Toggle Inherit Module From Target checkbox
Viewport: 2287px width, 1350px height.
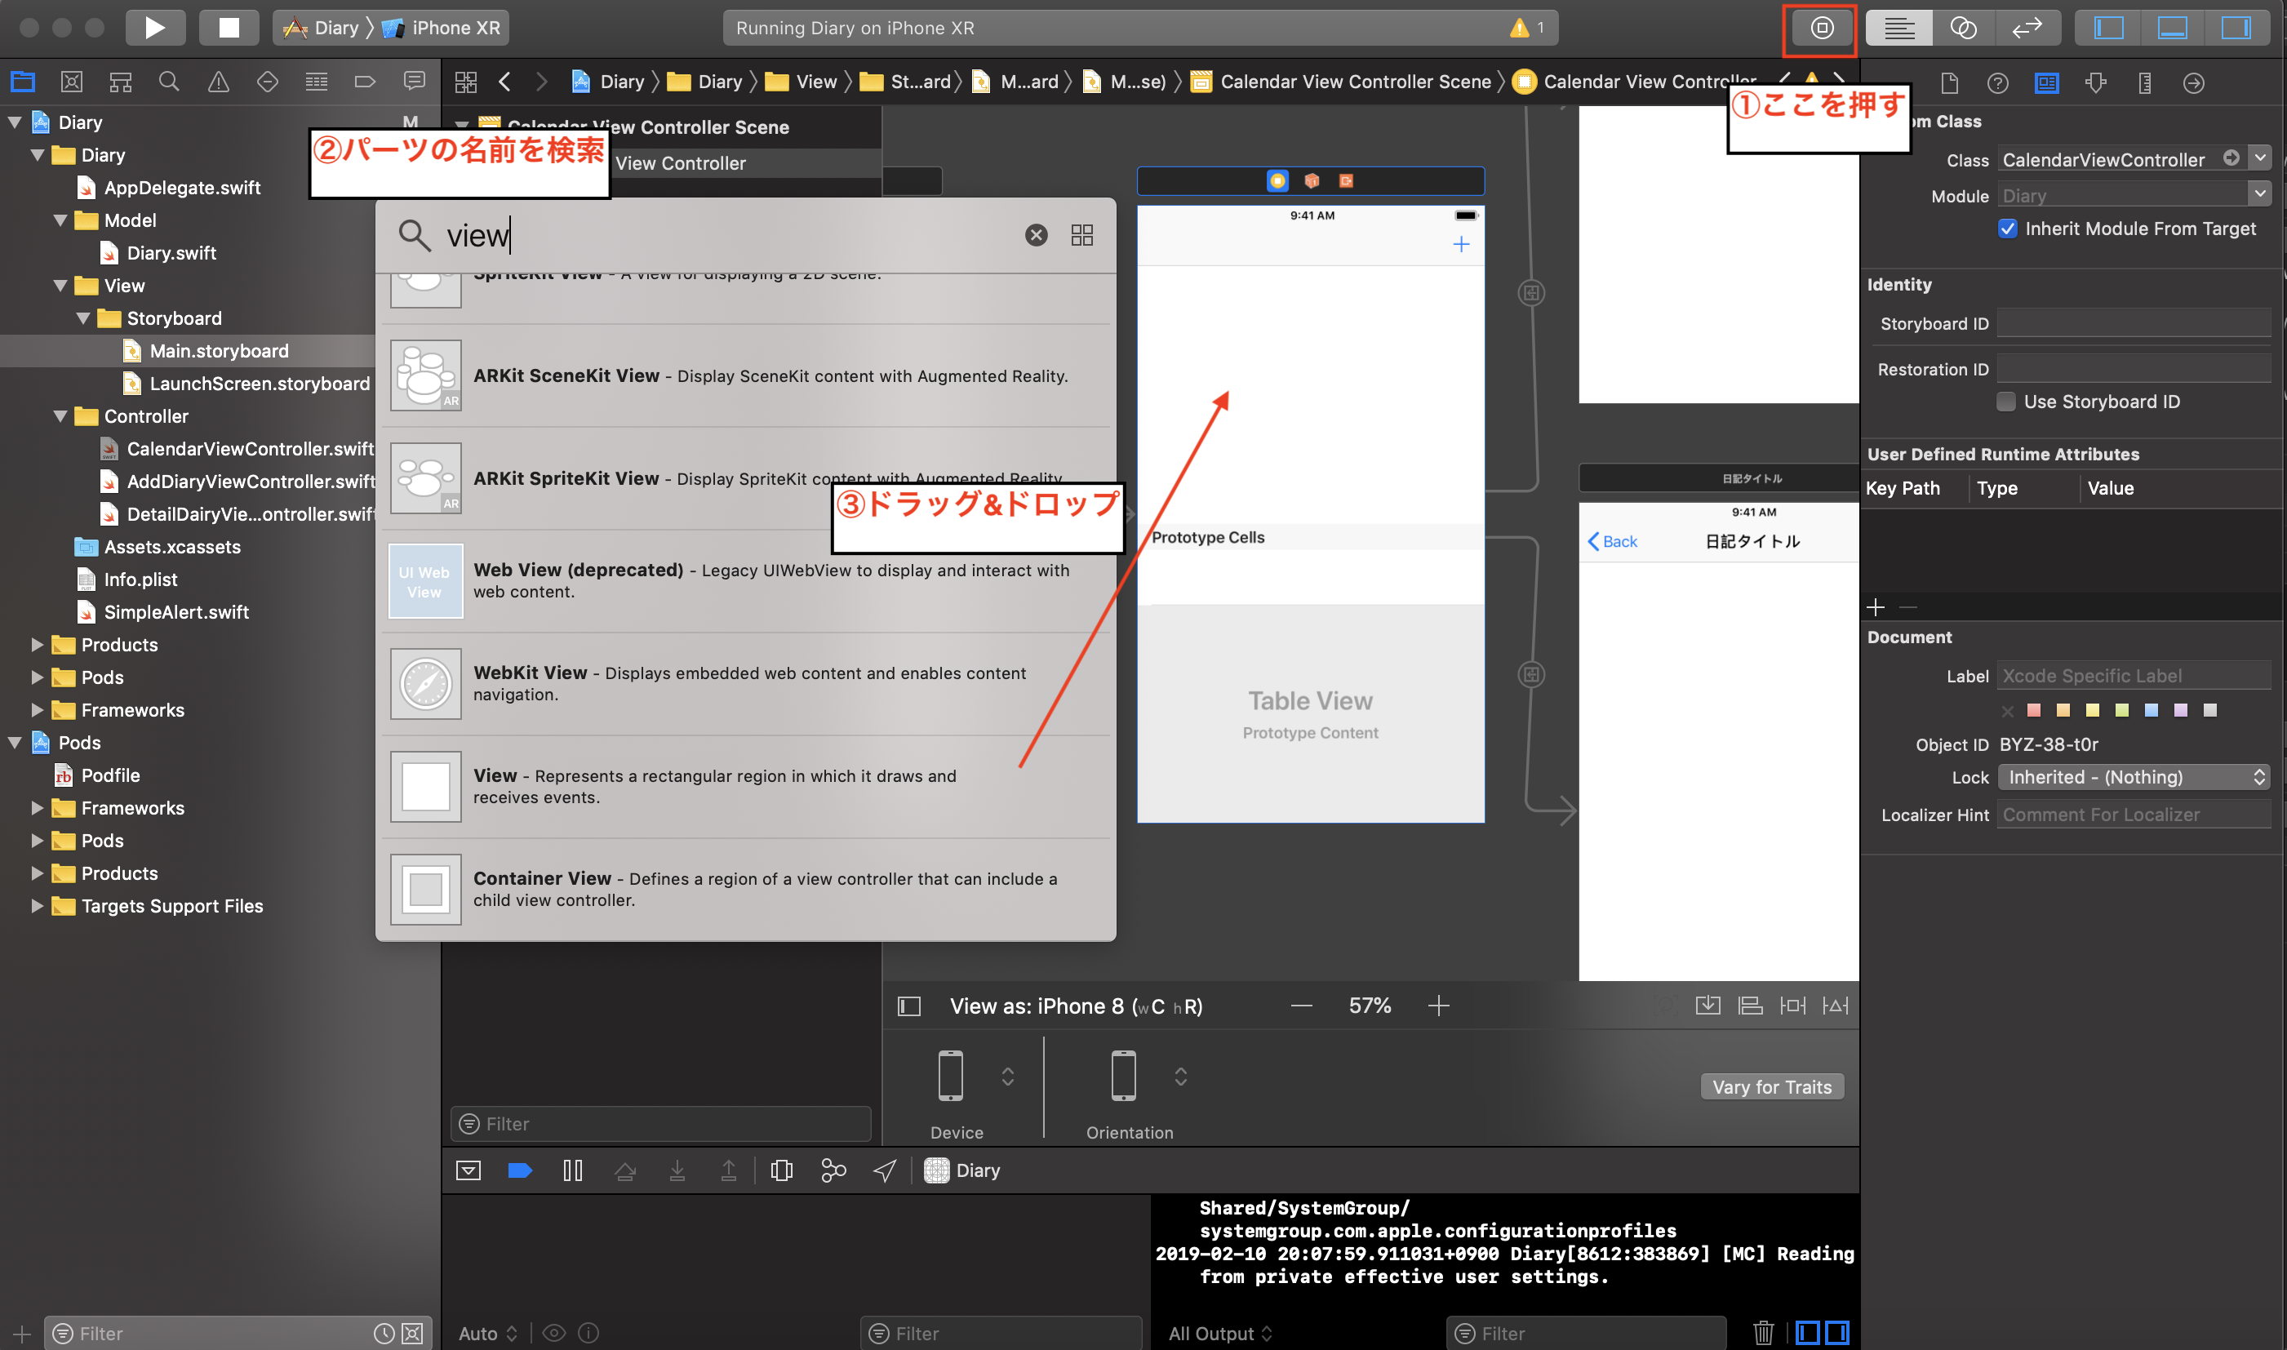2007,229
